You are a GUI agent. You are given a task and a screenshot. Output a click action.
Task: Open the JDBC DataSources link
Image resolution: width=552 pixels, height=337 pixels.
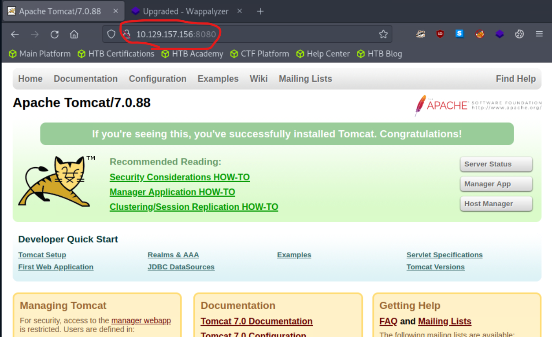(181, 267)
